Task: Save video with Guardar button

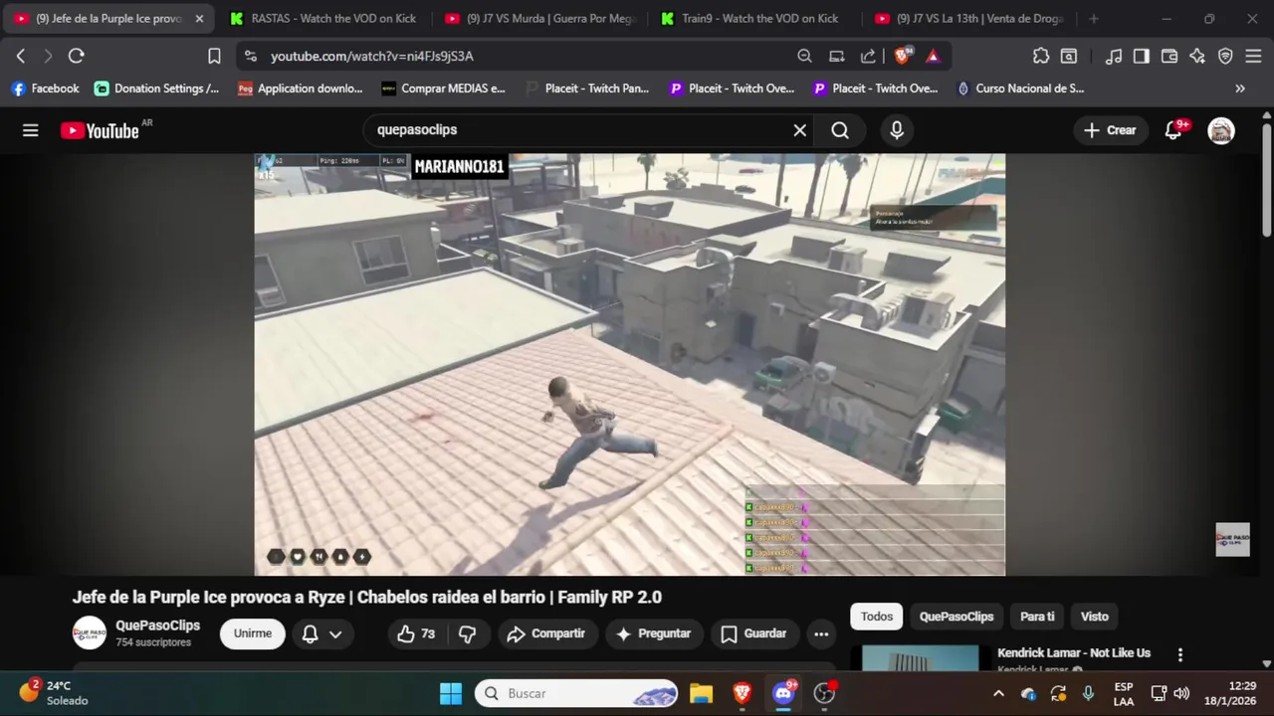Action: tap(753, 633)
